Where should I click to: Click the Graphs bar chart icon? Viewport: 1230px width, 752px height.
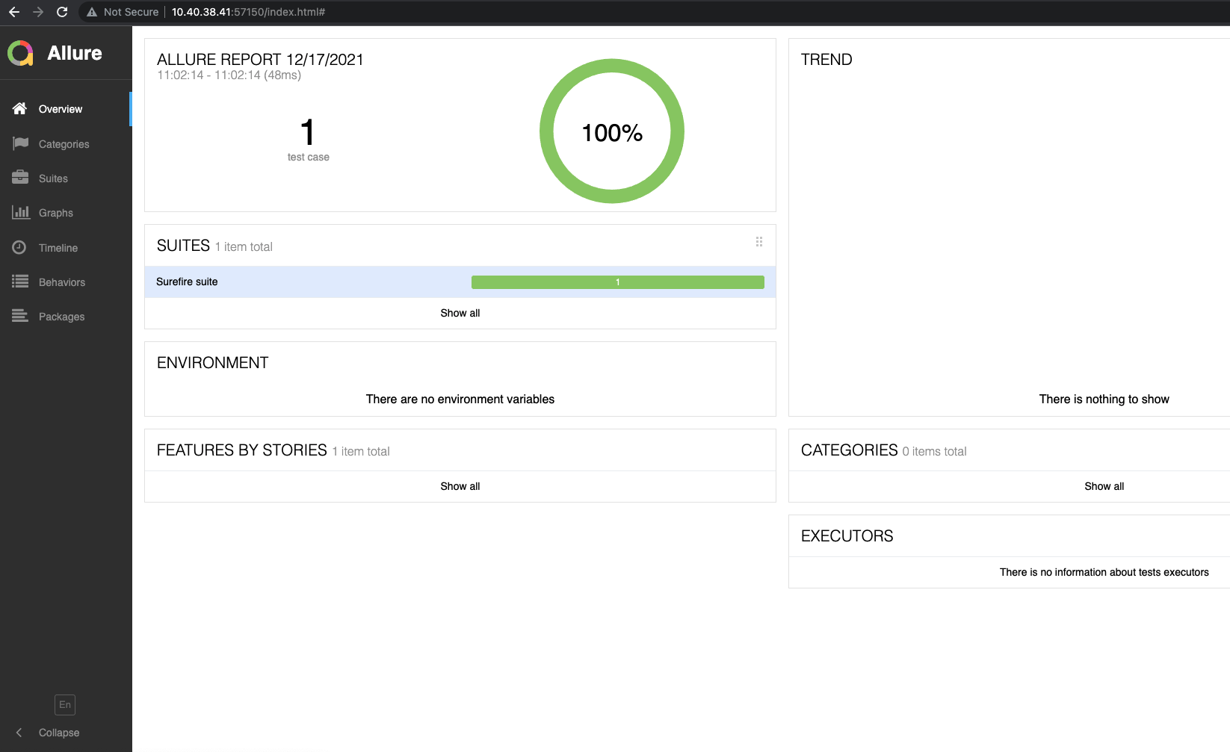click(20, 212)
